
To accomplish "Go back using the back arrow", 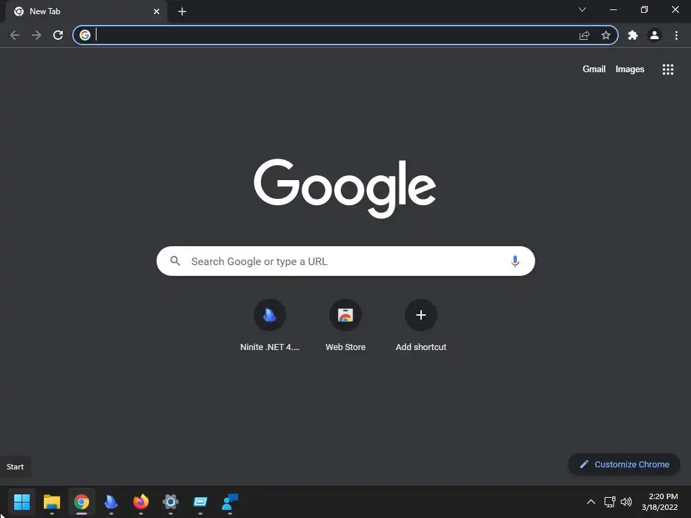I will [x=15, y=35].
